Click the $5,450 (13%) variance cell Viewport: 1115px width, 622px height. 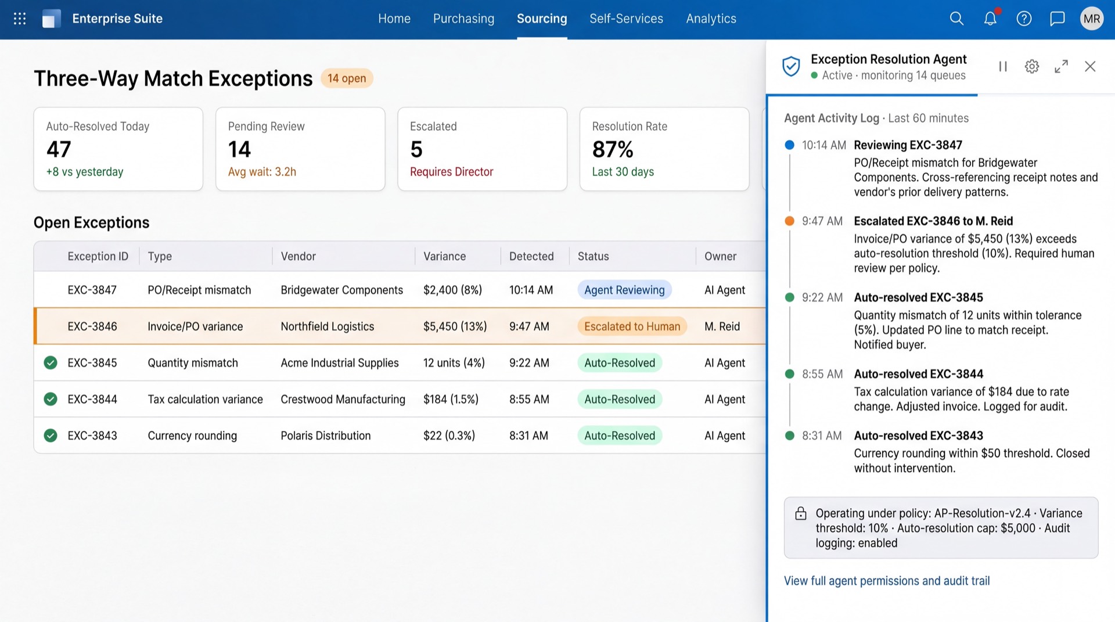pyautogui.click(x=455, y=326)
